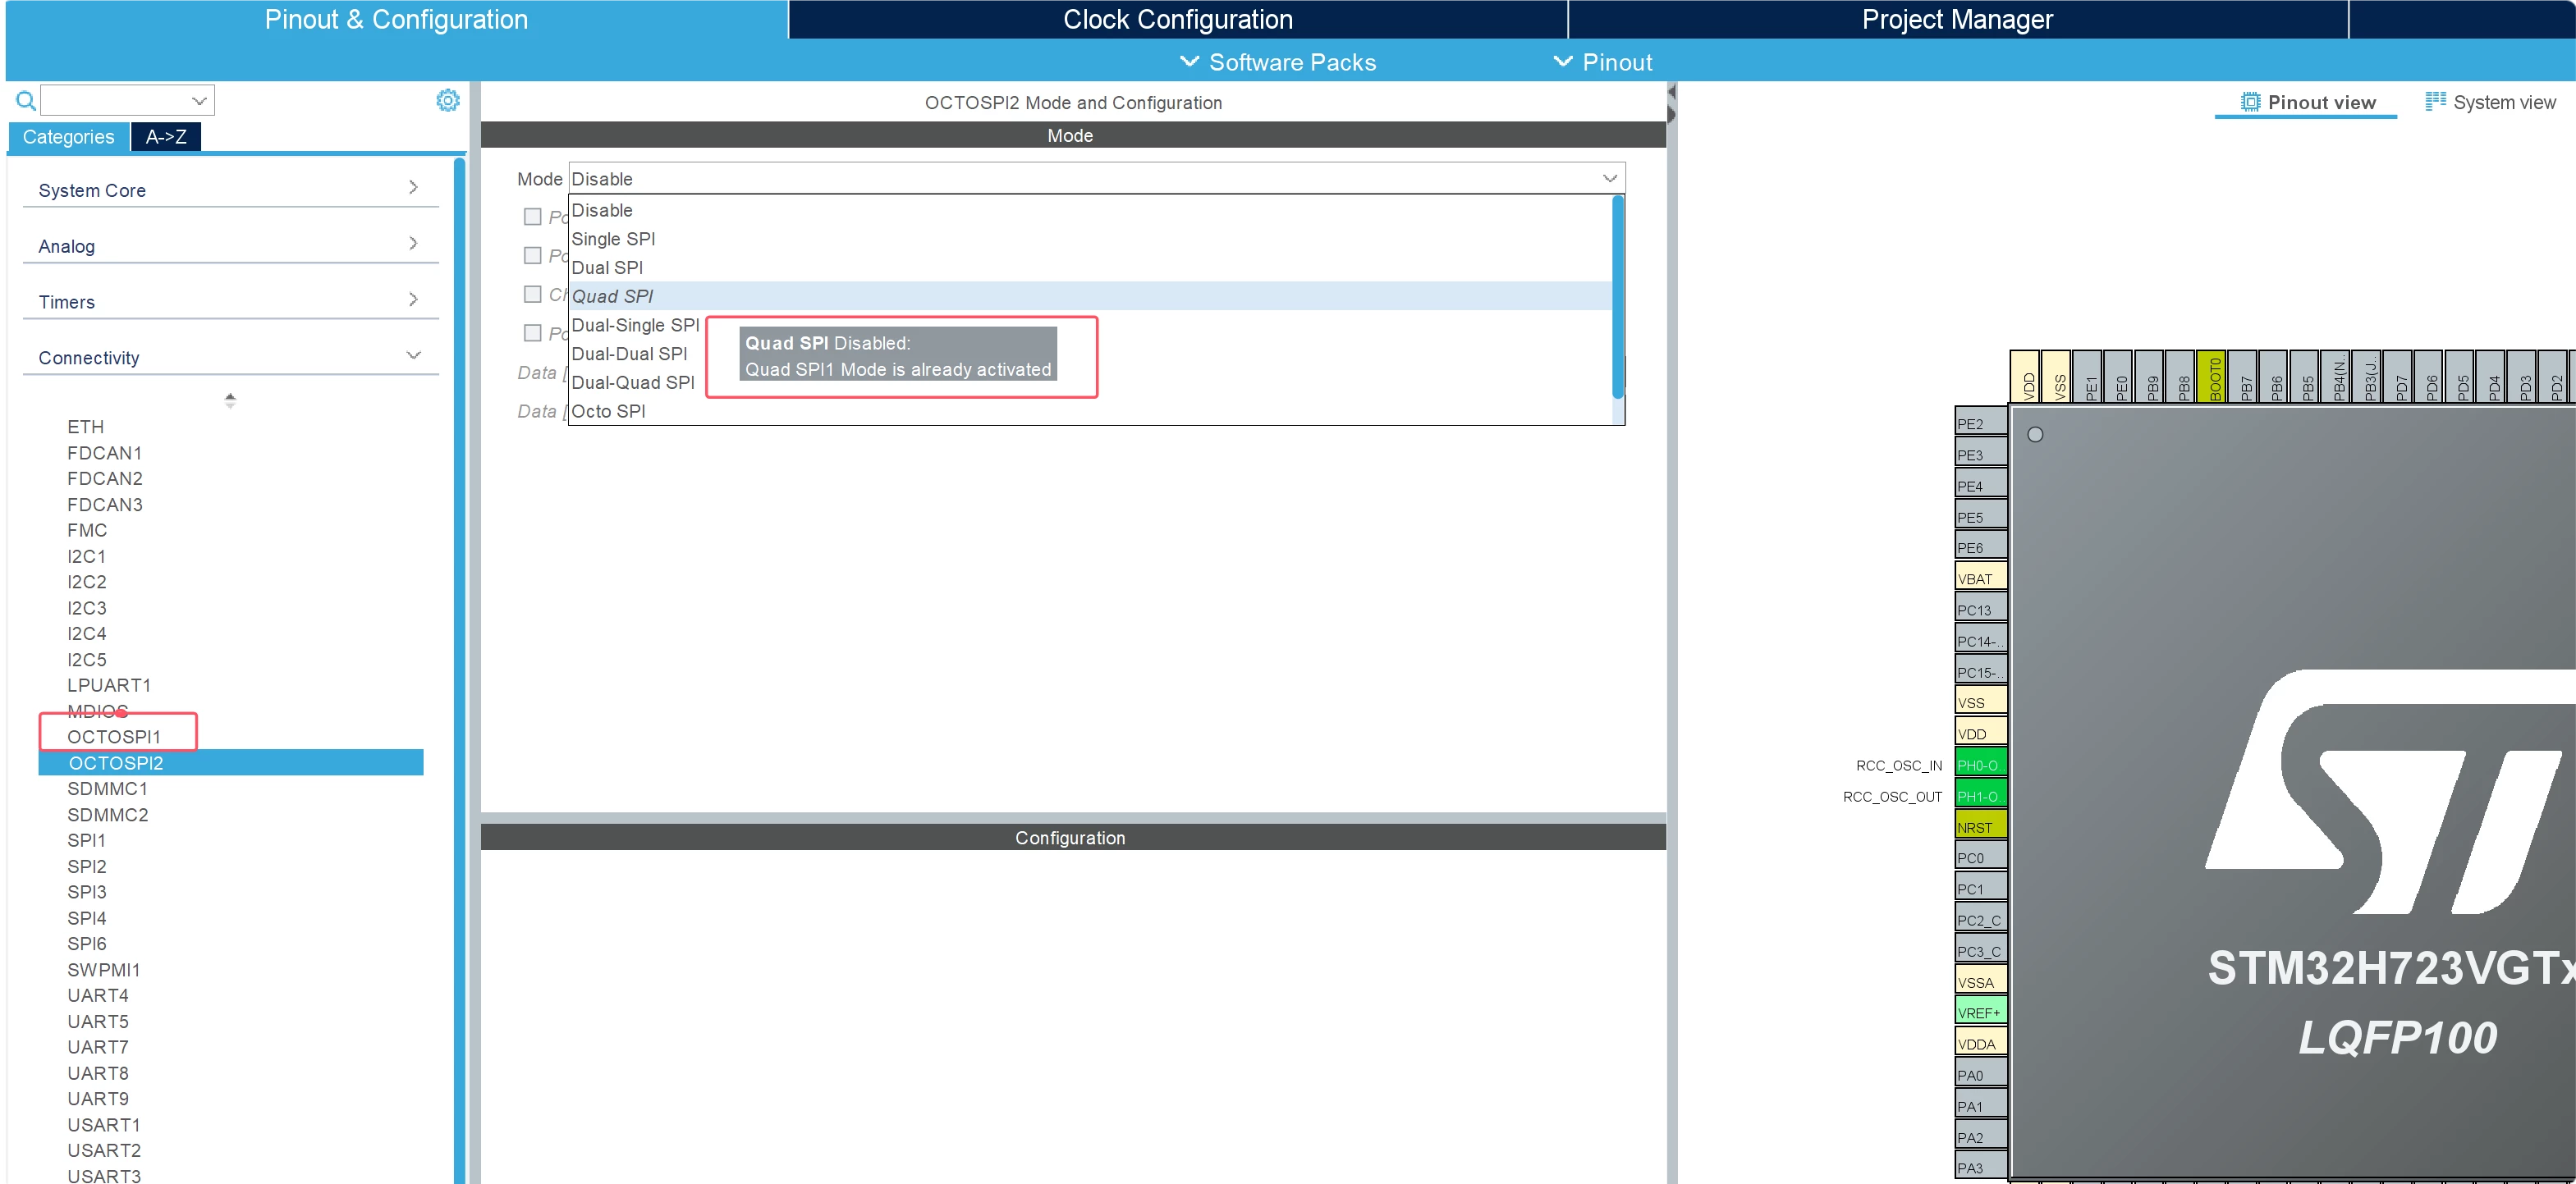
Task: Choose Octo SPI from mode list
Action: 1090,410
